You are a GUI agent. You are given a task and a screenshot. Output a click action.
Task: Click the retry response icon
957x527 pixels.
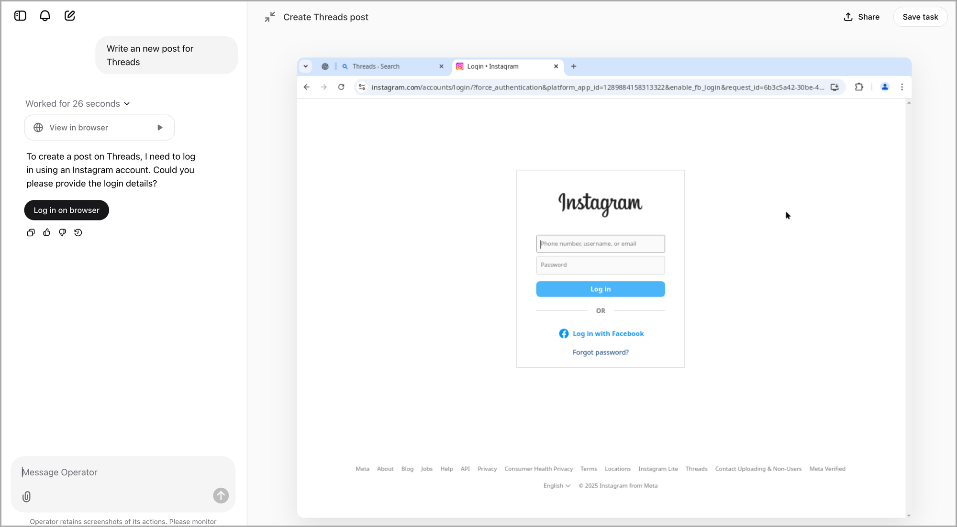[78, 232]
